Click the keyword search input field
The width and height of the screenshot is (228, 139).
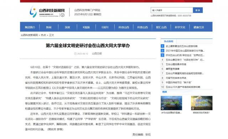pos(172,10)
